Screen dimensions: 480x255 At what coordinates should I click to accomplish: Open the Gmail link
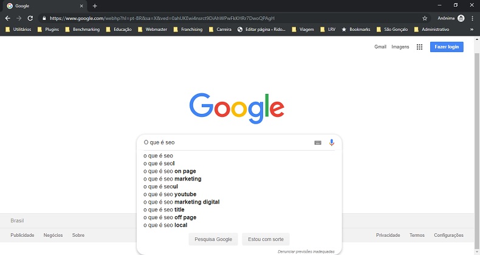[380, 47]
